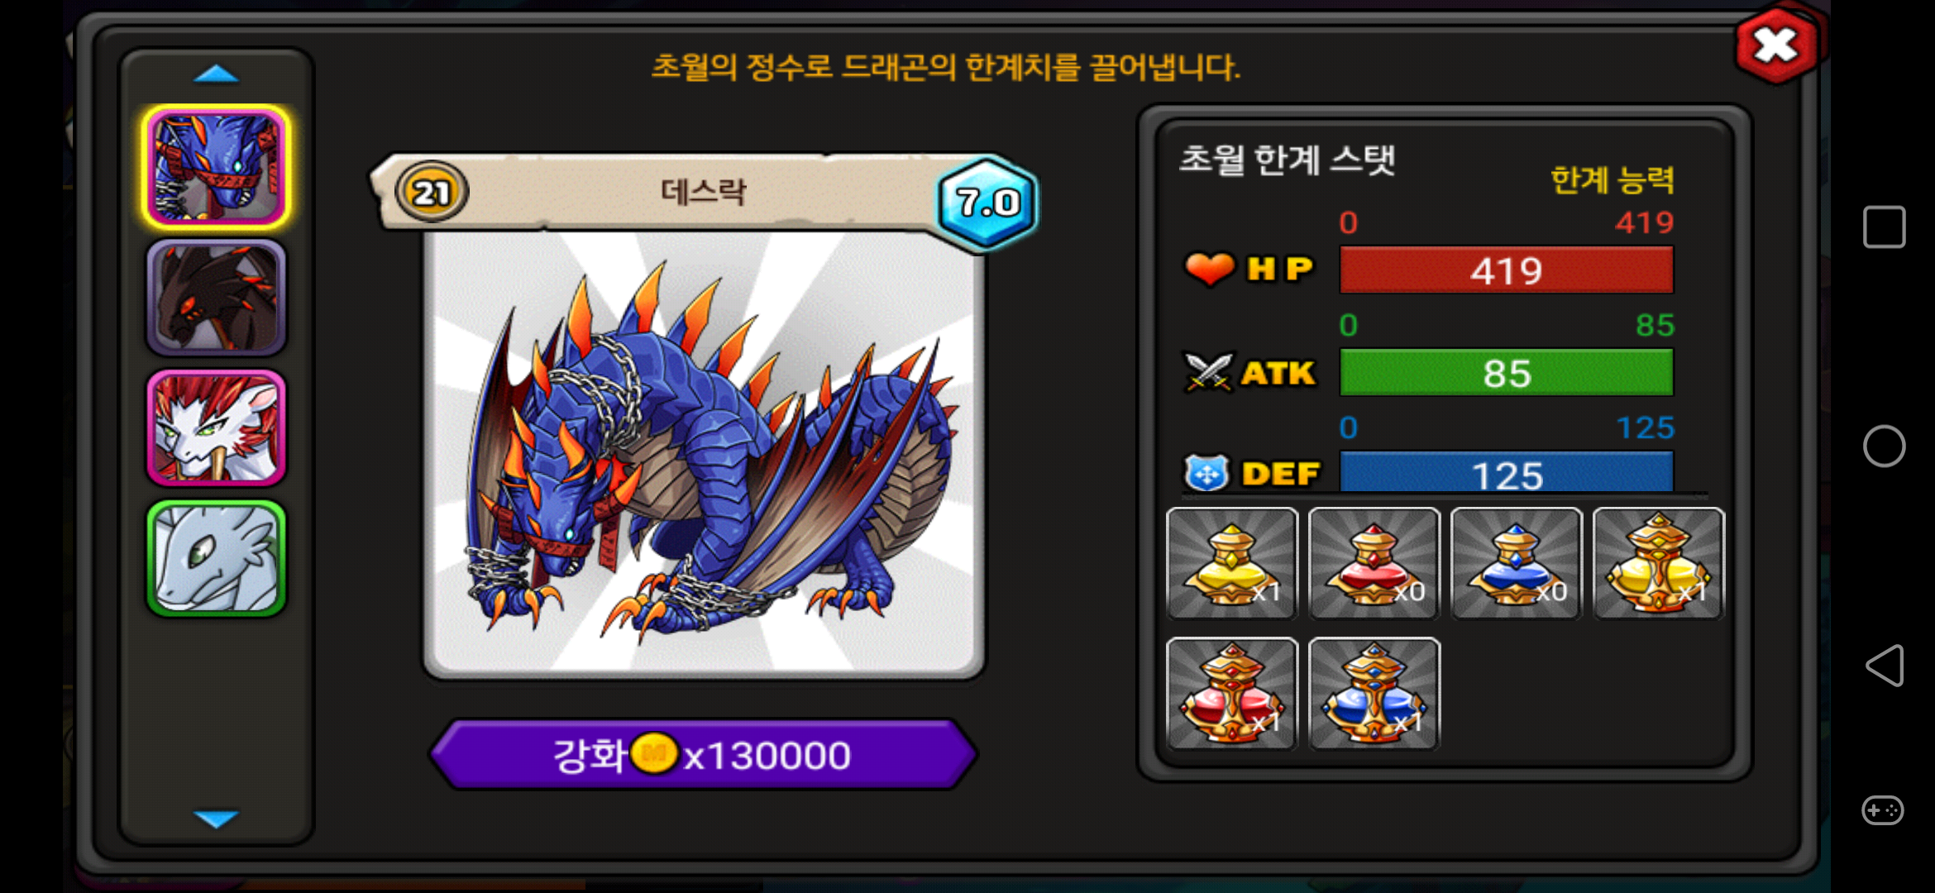Click the red HP 419 bar
Screen dimensions: 1935x893
point(1507,270)
